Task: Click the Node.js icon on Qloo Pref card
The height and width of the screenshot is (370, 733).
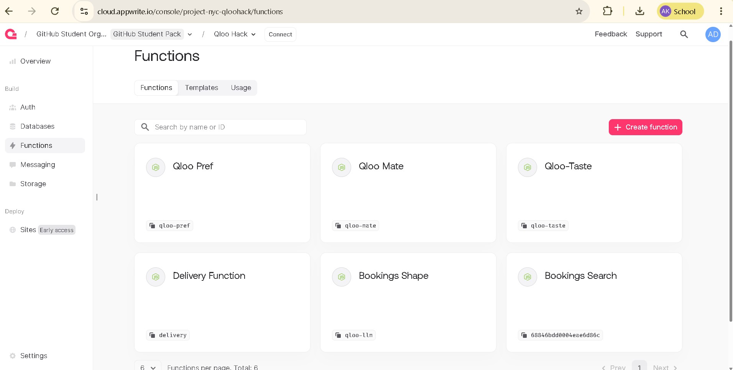Action: (x=156, y=167)
